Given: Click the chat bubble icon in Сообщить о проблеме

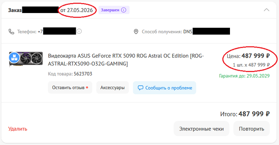Looking at the screenshot, I should [x=140, y=88].
